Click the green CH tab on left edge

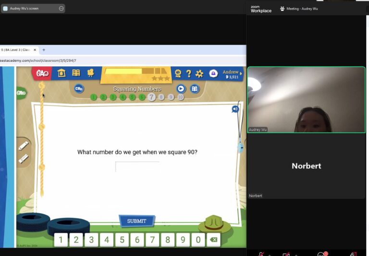point(22,93)
